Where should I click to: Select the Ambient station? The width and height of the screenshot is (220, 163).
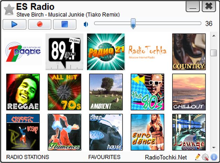[106, 92]
